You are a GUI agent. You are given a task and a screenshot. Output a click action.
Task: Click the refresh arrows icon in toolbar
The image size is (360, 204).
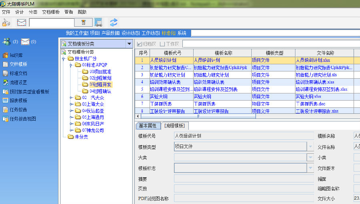point(114,22)
